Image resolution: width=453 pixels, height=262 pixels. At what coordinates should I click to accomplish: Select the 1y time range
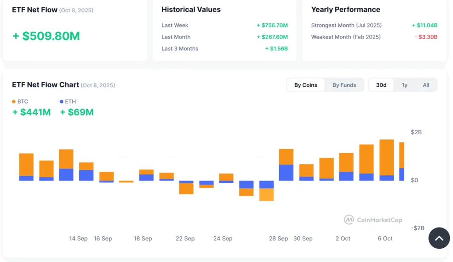click(404, 85)
